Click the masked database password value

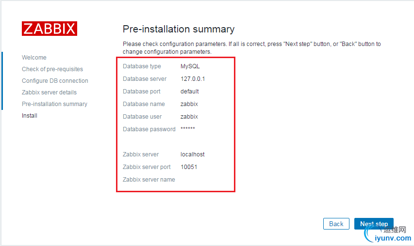click(188, 129)
